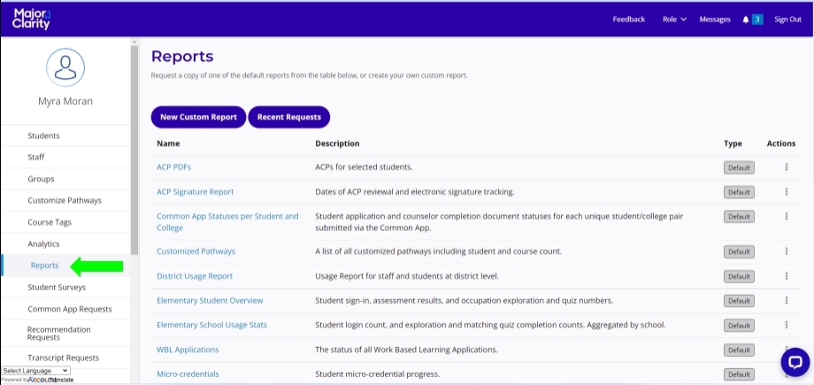Click the New Custom Report button
Screen dimensions: 814x385
click(198, 117)
